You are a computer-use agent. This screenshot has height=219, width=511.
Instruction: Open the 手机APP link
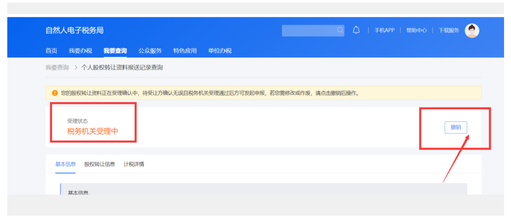[x=384, y=30]
